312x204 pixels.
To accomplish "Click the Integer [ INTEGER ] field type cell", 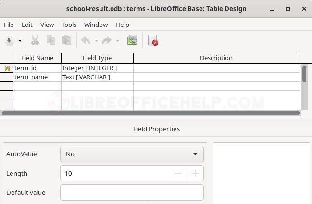I will [x=97, y=68].
